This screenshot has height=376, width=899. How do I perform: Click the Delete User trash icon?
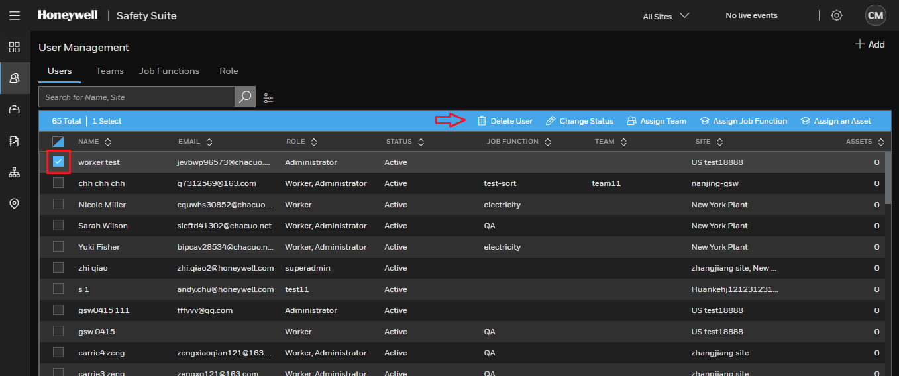(x=482, y=121)
